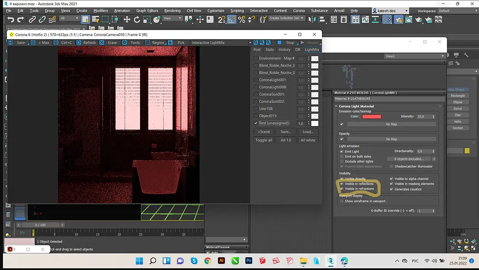Click the Undo arrow in main toolbar
The height and width of the screenshot is (270, 479).
[x=11, y=19]
